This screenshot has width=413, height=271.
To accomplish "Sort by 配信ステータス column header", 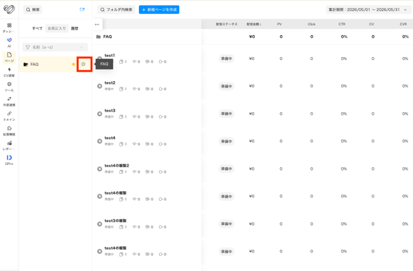I will [226, 24].
